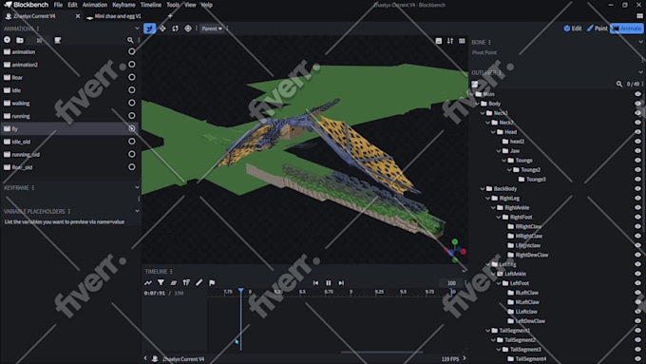Hide the Body bone with eye icon
The image size is (646, 364).
point(637,104)
